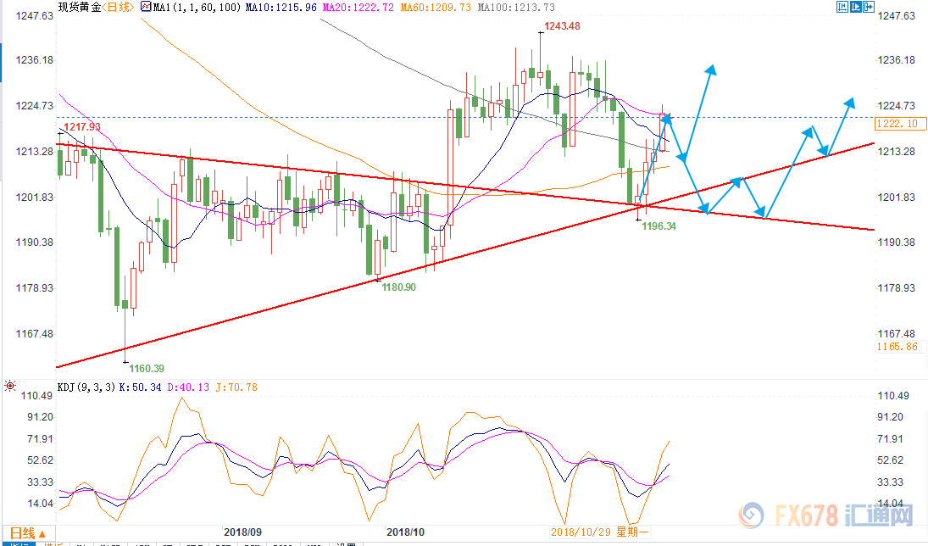The image size is (928, 546).
Task: Click the 2018/10/29 date label on the timeline
Action: 580,532
